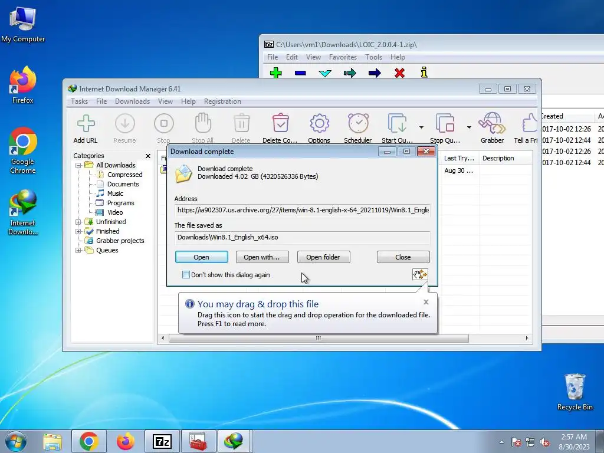Screen dimensions: 604x453
Task: Open the IDM Tasks menu
Action: (x=80, y=101)
